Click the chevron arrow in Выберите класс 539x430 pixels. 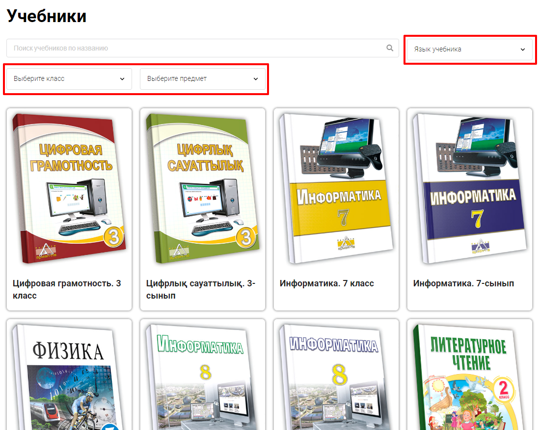[122, 79]
